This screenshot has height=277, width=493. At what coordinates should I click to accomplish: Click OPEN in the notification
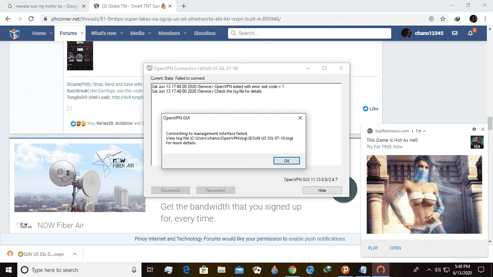(396, 248)
